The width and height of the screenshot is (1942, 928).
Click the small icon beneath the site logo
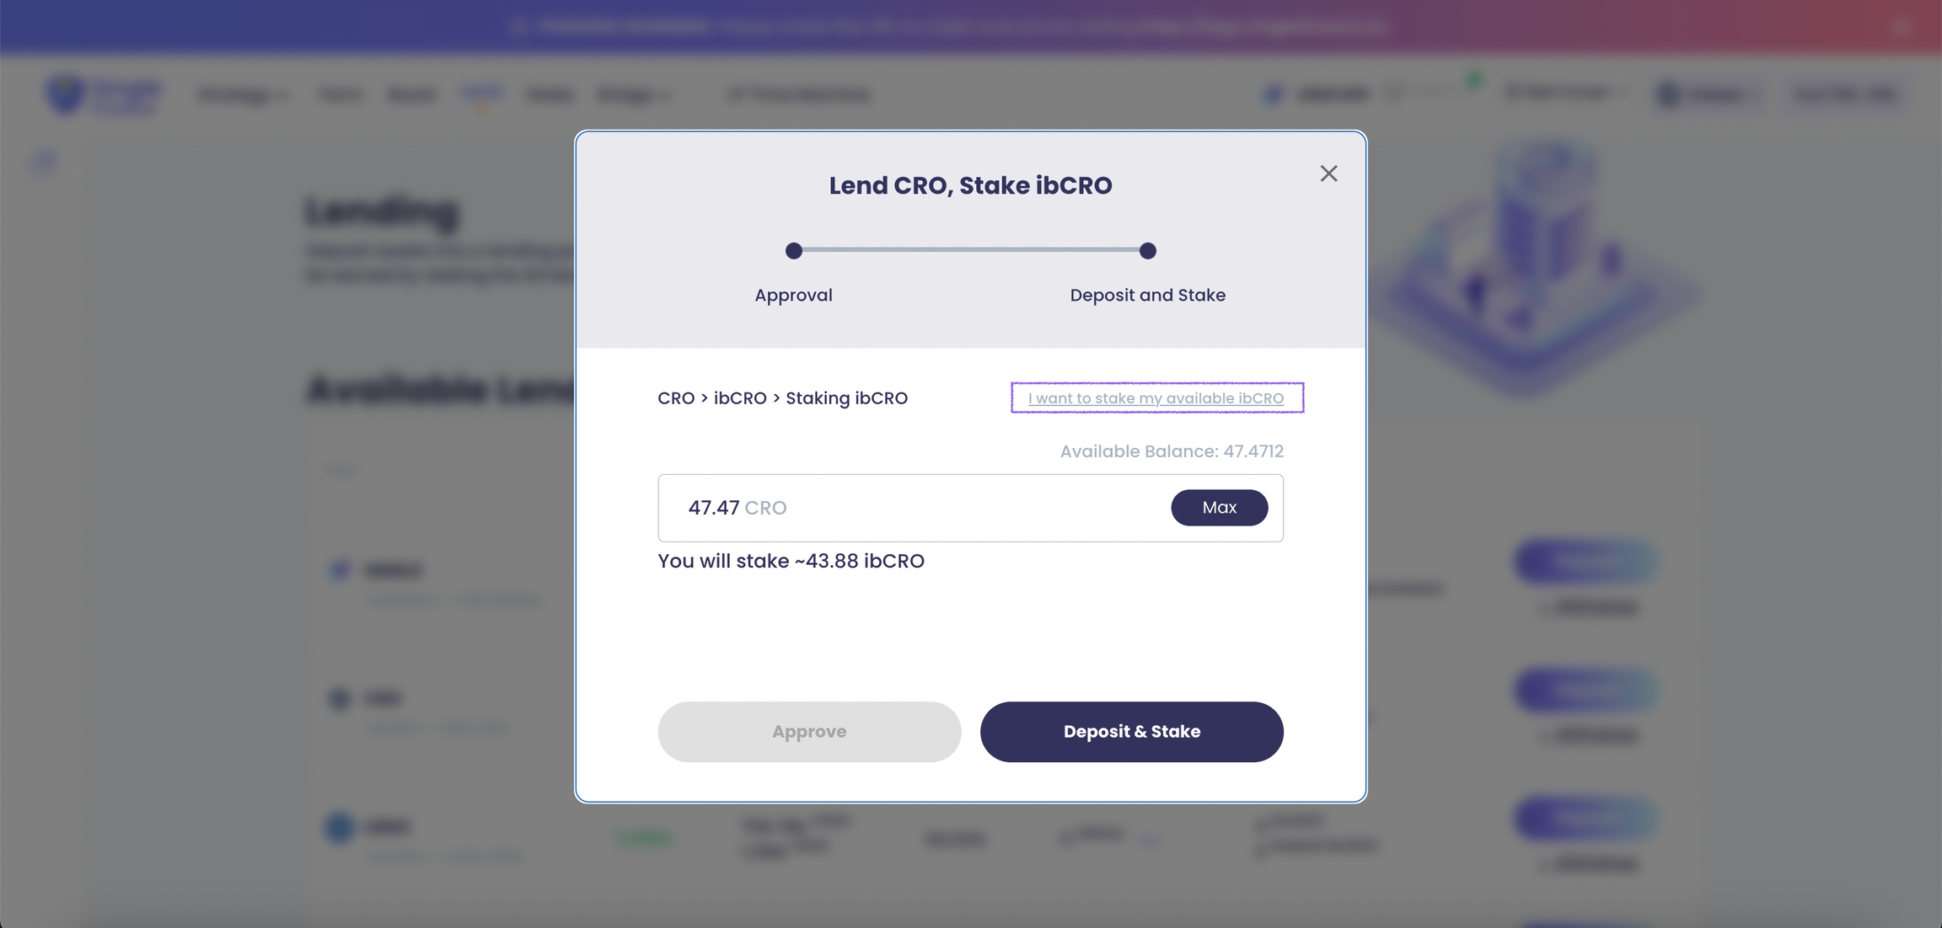pos(44,162)
